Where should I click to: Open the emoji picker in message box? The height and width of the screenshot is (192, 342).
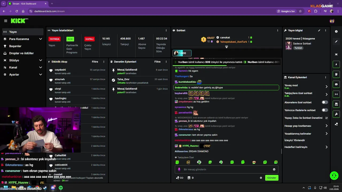click(274, 169)
